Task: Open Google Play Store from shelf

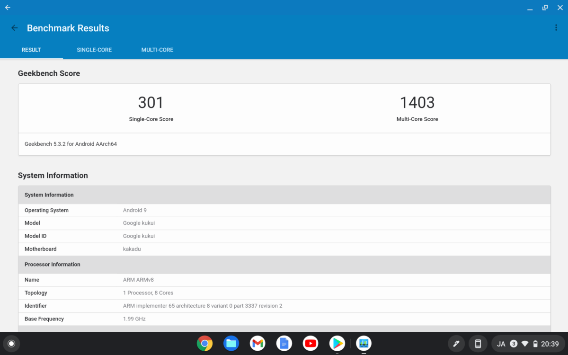Action: (x=337, y=343)
